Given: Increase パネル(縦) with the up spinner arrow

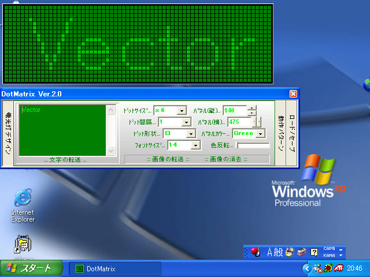Looking at the screenshot, I should point(252,108).
